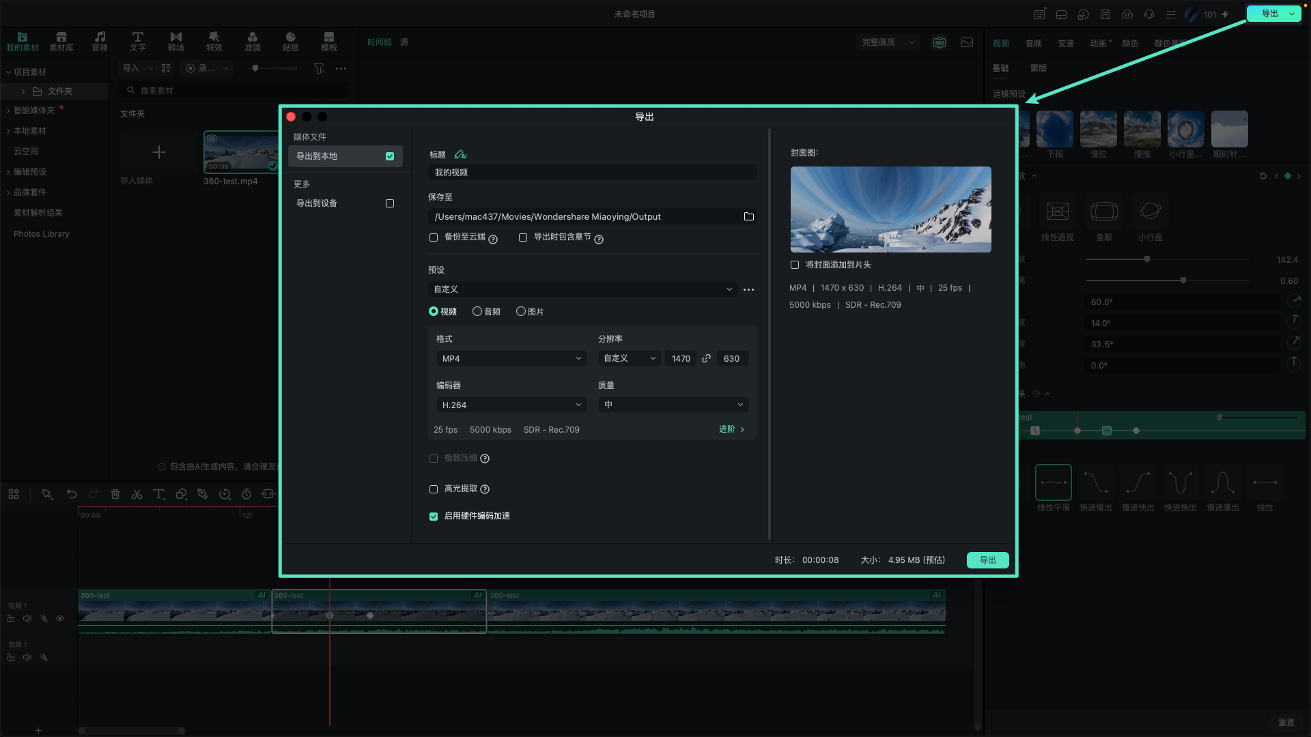Enable 导出时包含章节 checkbox

pyautogui.click(x=523, y=237)
